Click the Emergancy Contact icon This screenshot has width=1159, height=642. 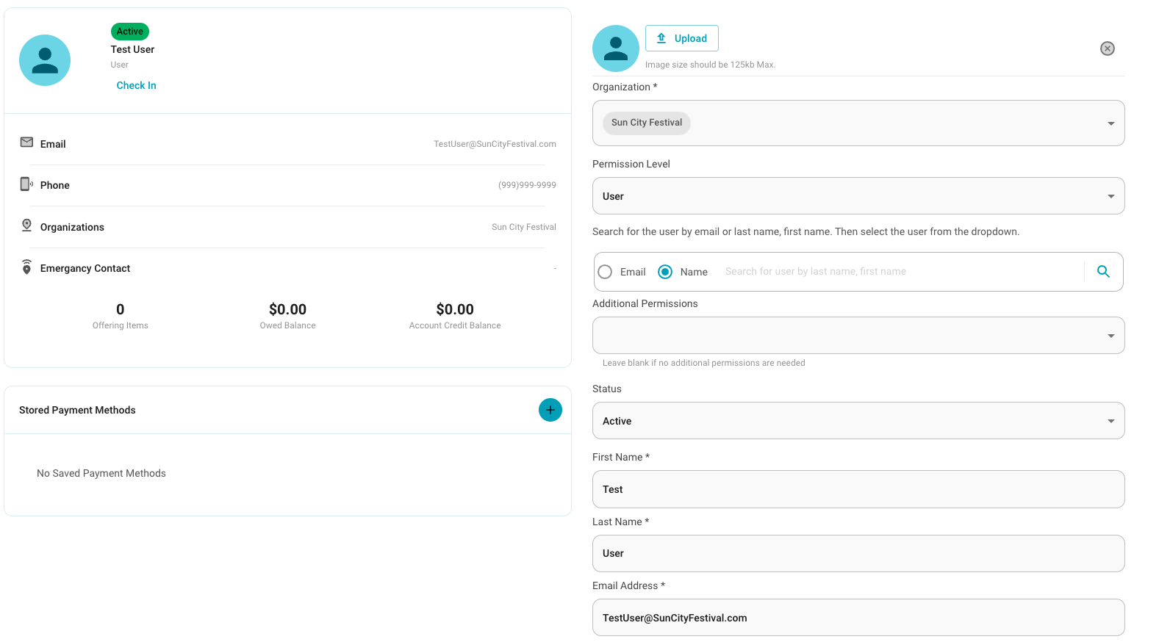click(26, 267)
